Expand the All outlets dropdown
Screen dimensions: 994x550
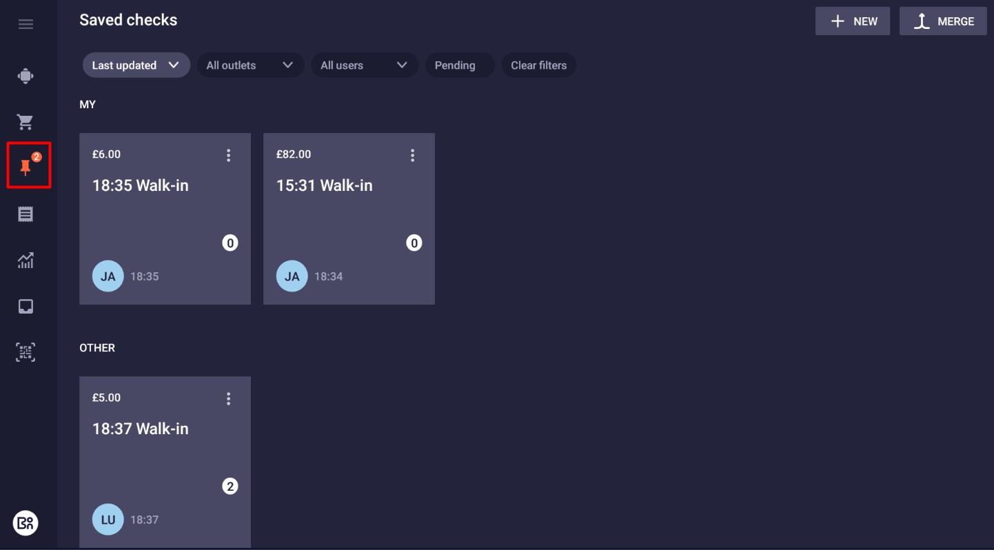[250, 65]
